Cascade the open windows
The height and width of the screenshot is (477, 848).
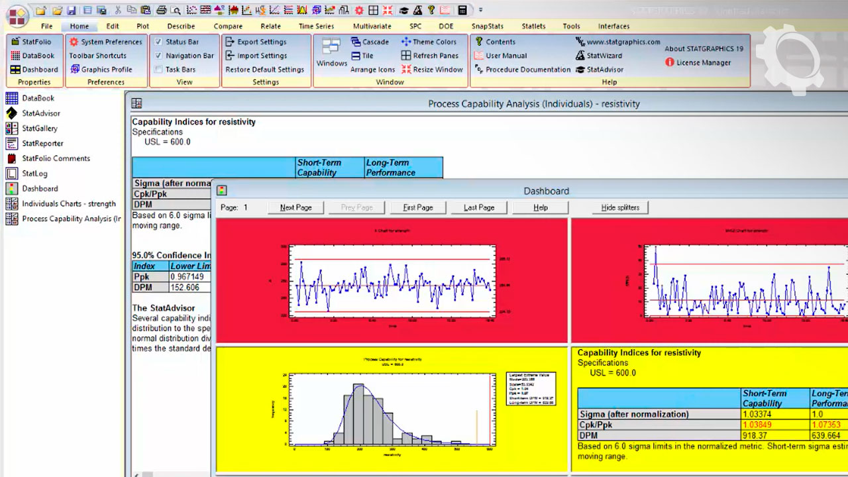tap(370, 42)
